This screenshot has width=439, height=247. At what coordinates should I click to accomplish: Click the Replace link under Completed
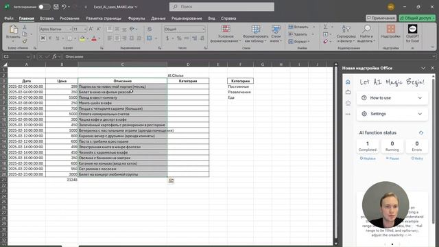pos(368,158)
